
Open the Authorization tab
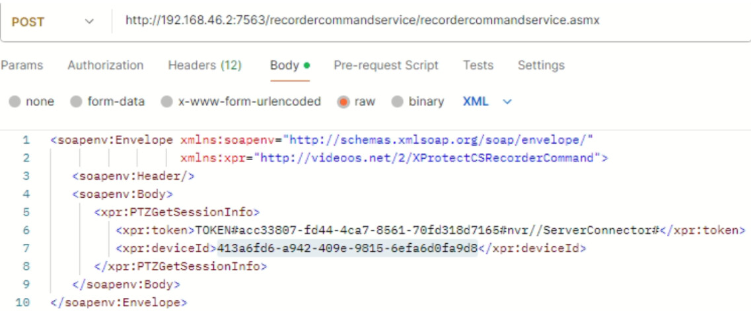click(x=105, y=65)
